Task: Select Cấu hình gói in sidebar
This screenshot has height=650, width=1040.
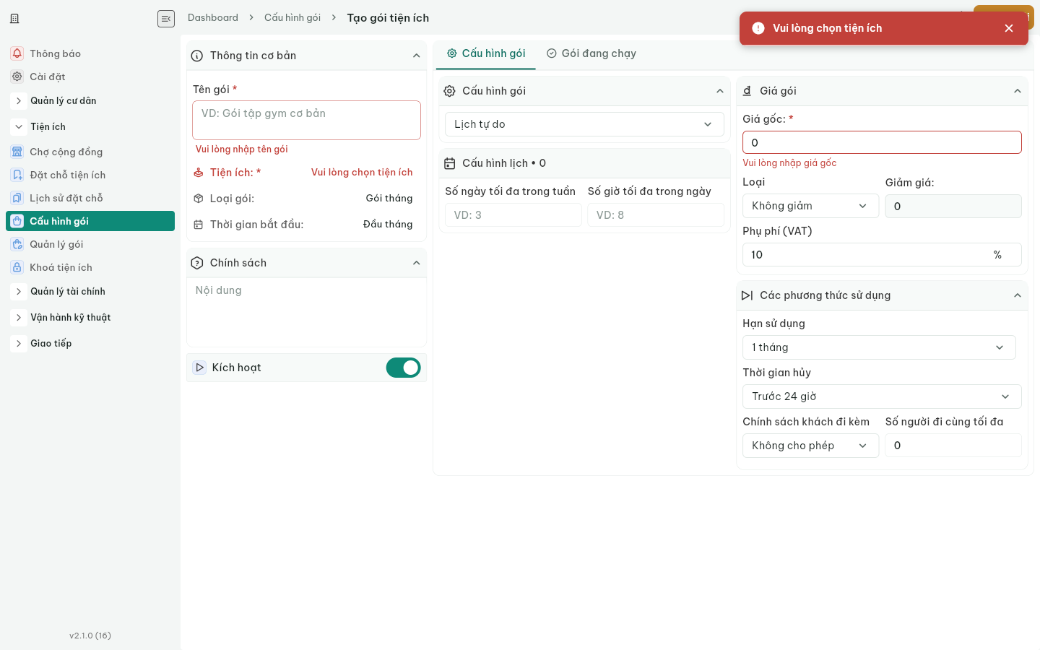Action: [x=90, y=221]
